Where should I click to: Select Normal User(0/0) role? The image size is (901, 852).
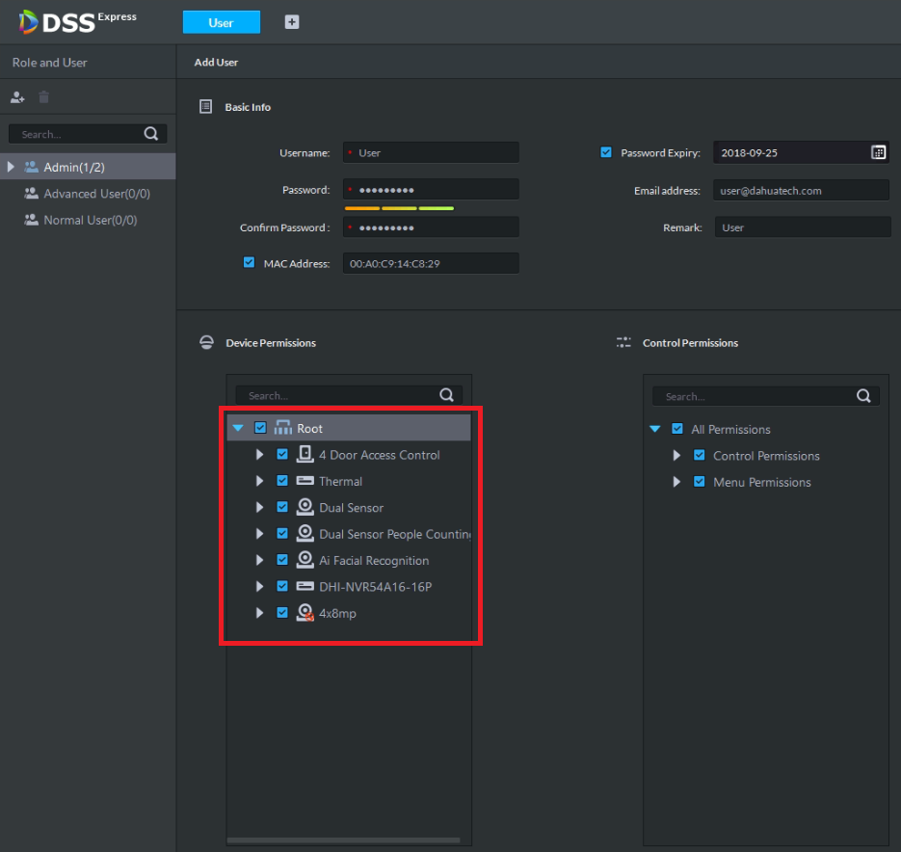pyautogui.click(x=90, y=220)
